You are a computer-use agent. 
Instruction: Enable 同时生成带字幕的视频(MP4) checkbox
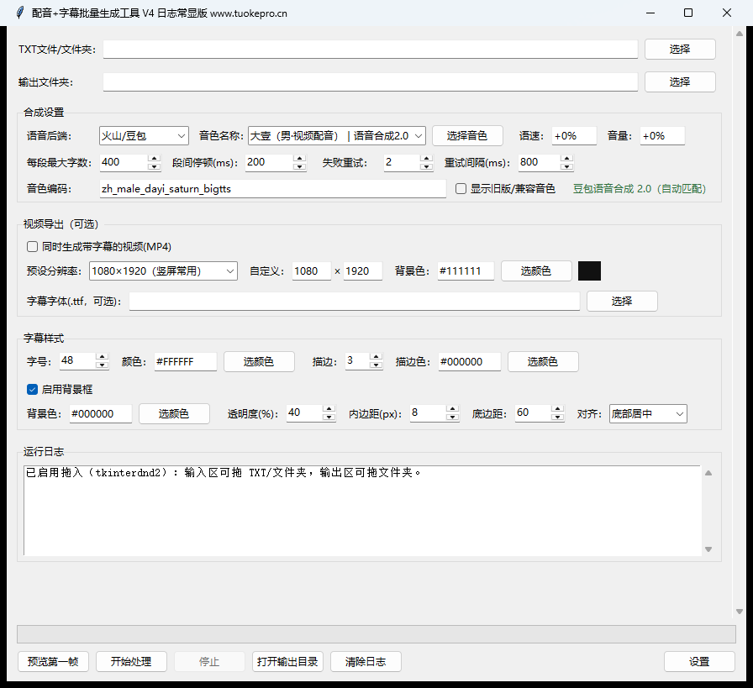[x=32, y=247]
